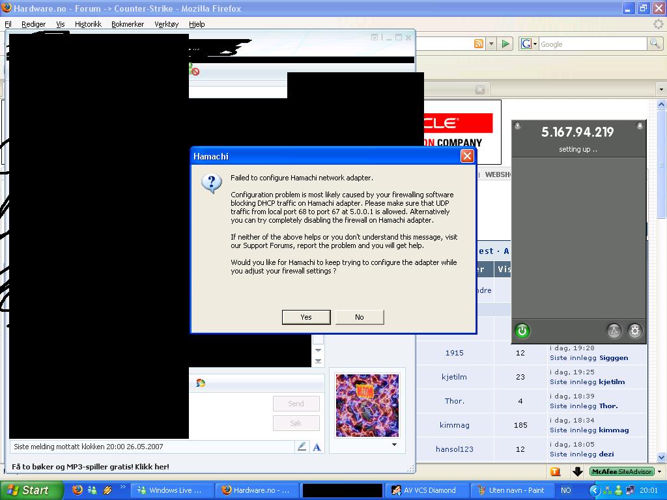Open the address bar history dropdown
Image resolution: width=667 pixels, height=500 pixels.
coord(491,44)
